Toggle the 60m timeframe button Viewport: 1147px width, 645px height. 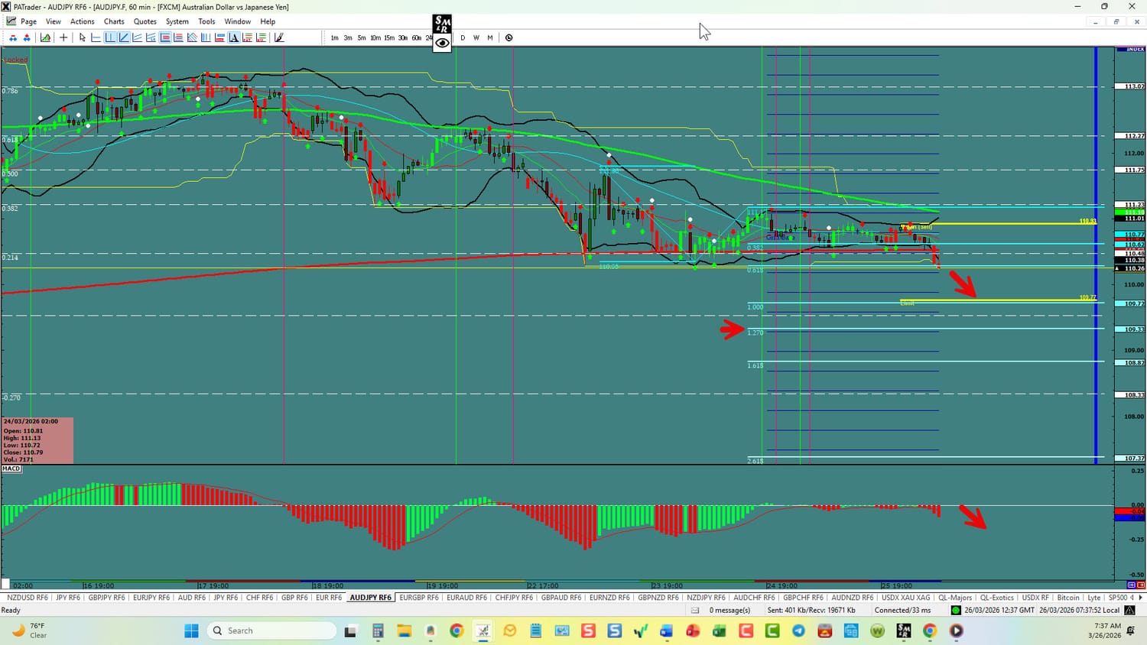[x=417, y=37]
